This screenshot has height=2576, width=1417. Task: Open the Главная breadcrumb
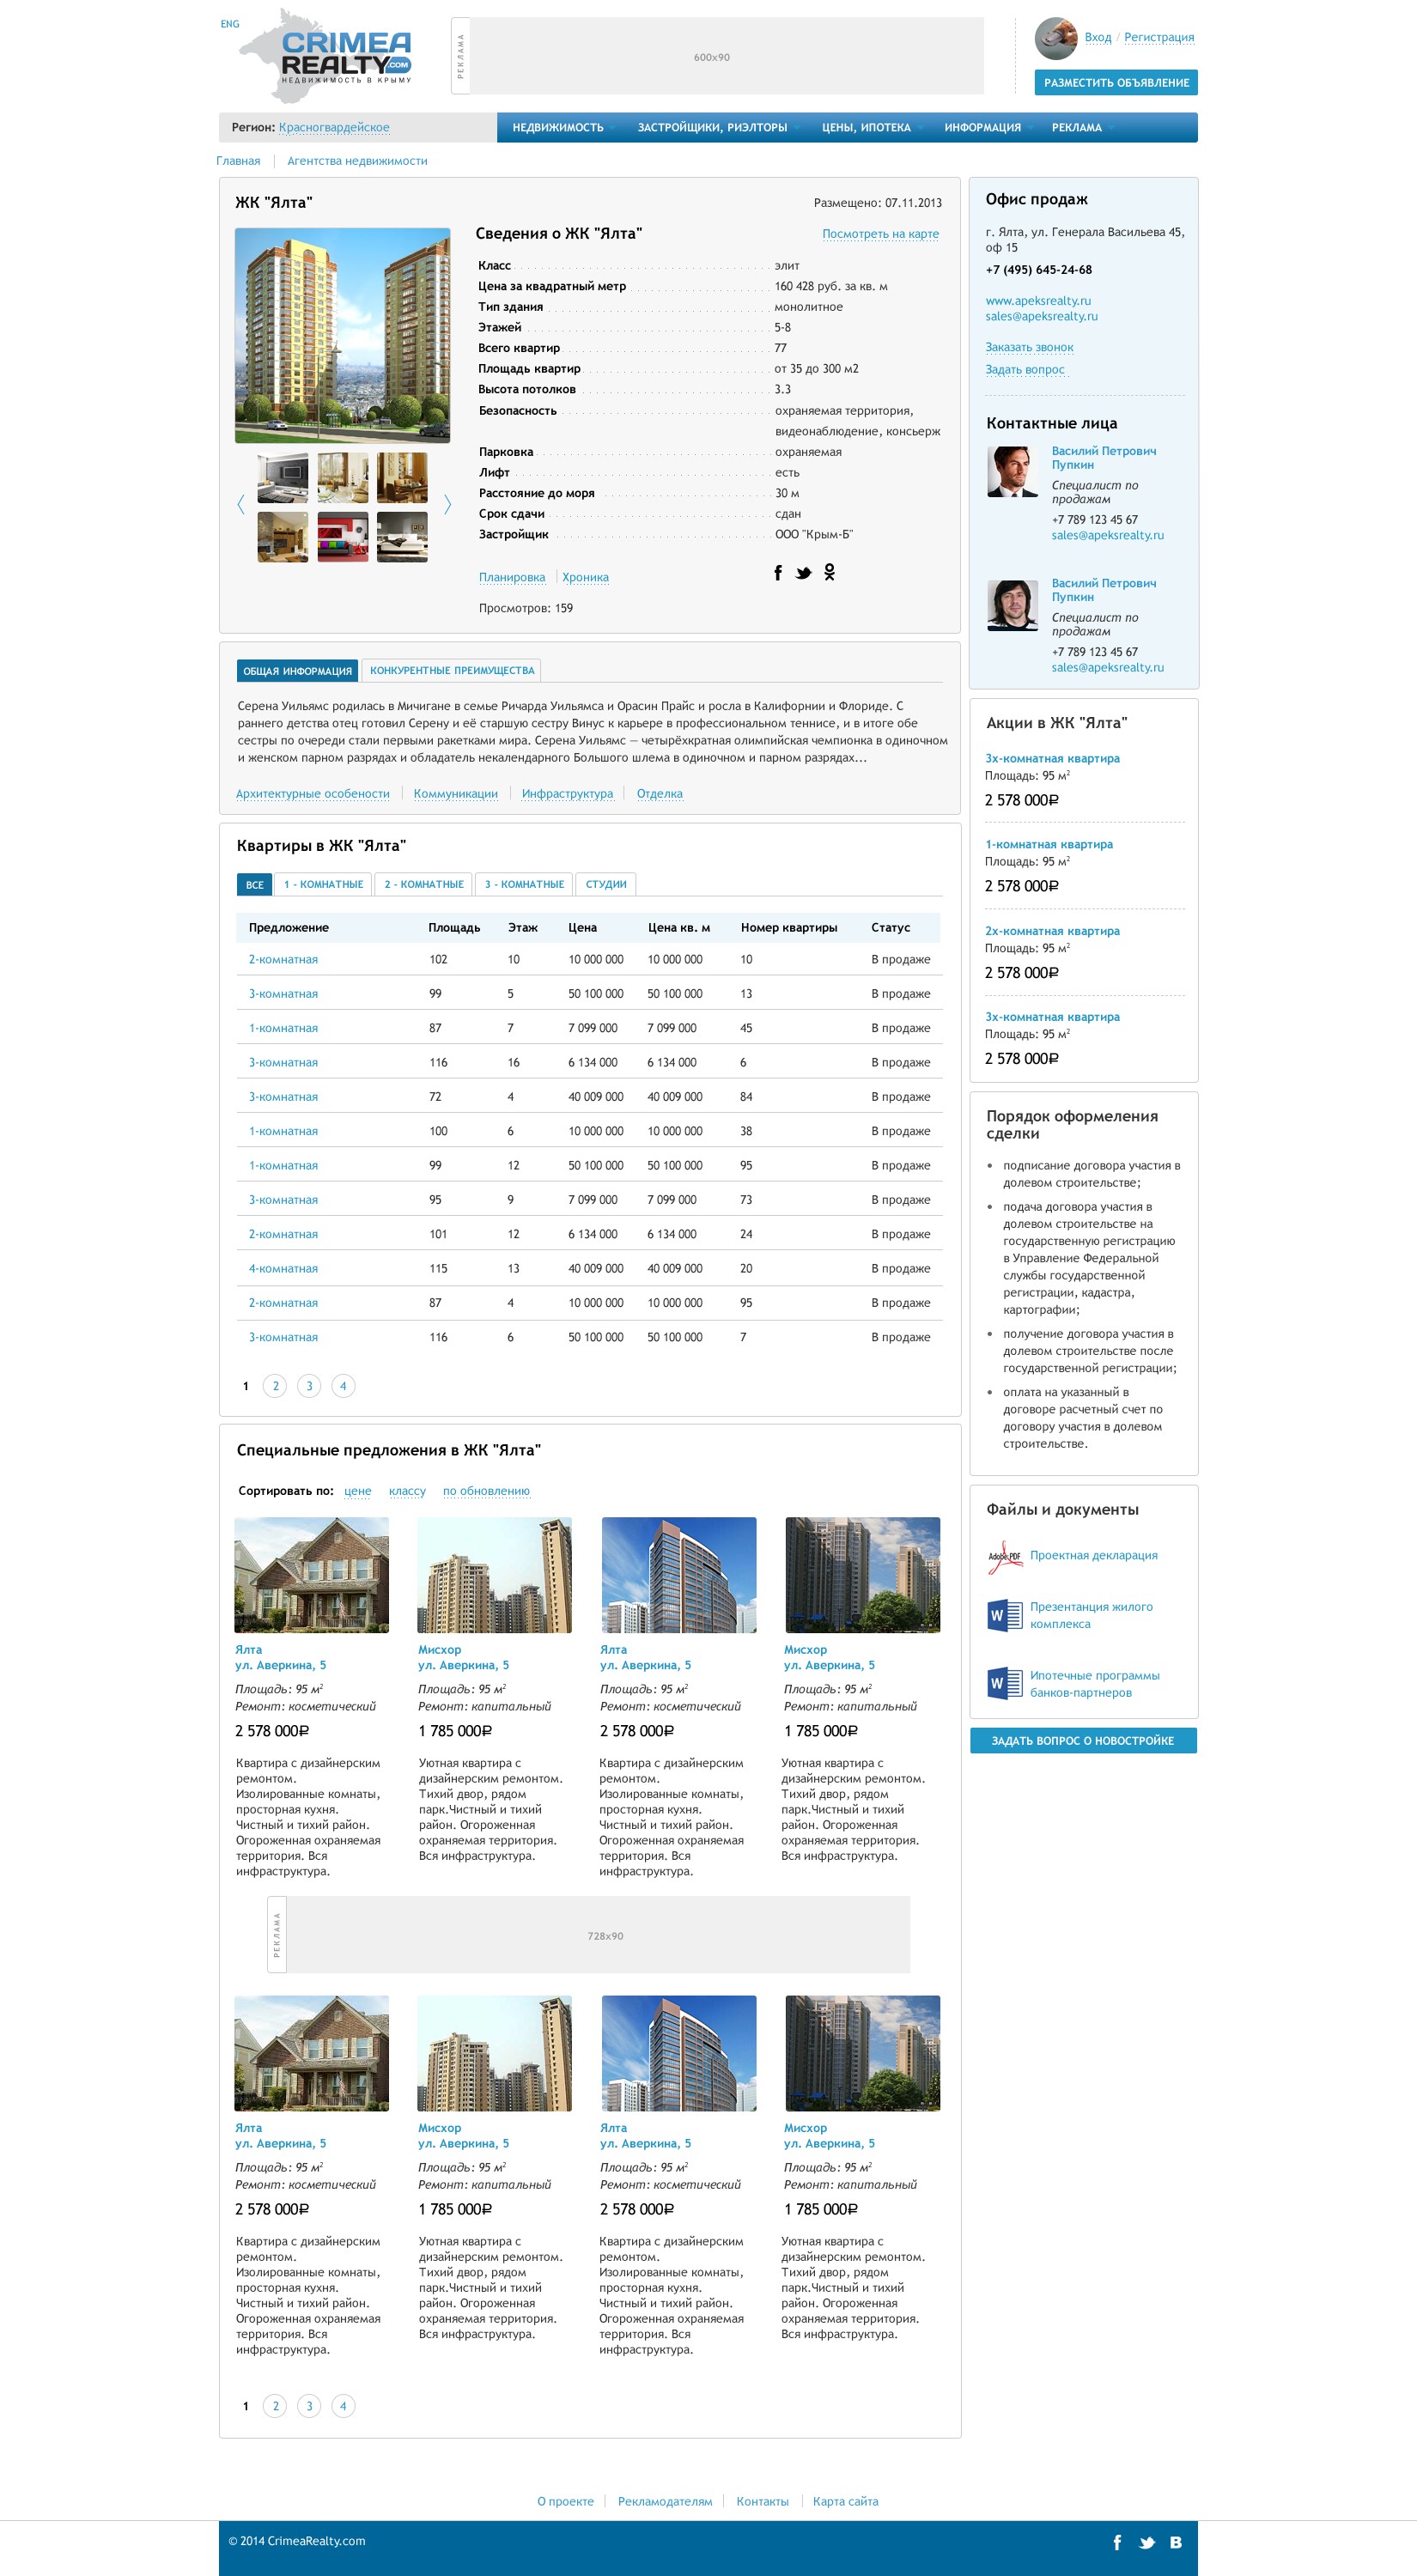coord(238,161)
